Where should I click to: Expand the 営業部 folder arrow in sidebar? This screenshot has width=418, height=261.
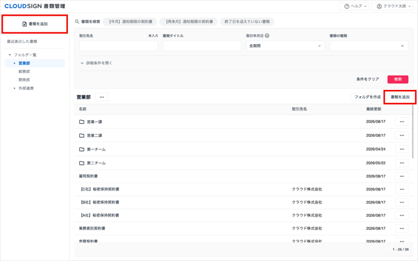point(14,63)
